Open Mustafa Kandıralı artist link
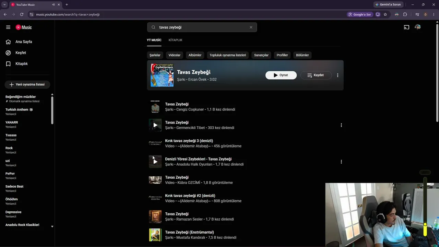 [x=191, y=237]
